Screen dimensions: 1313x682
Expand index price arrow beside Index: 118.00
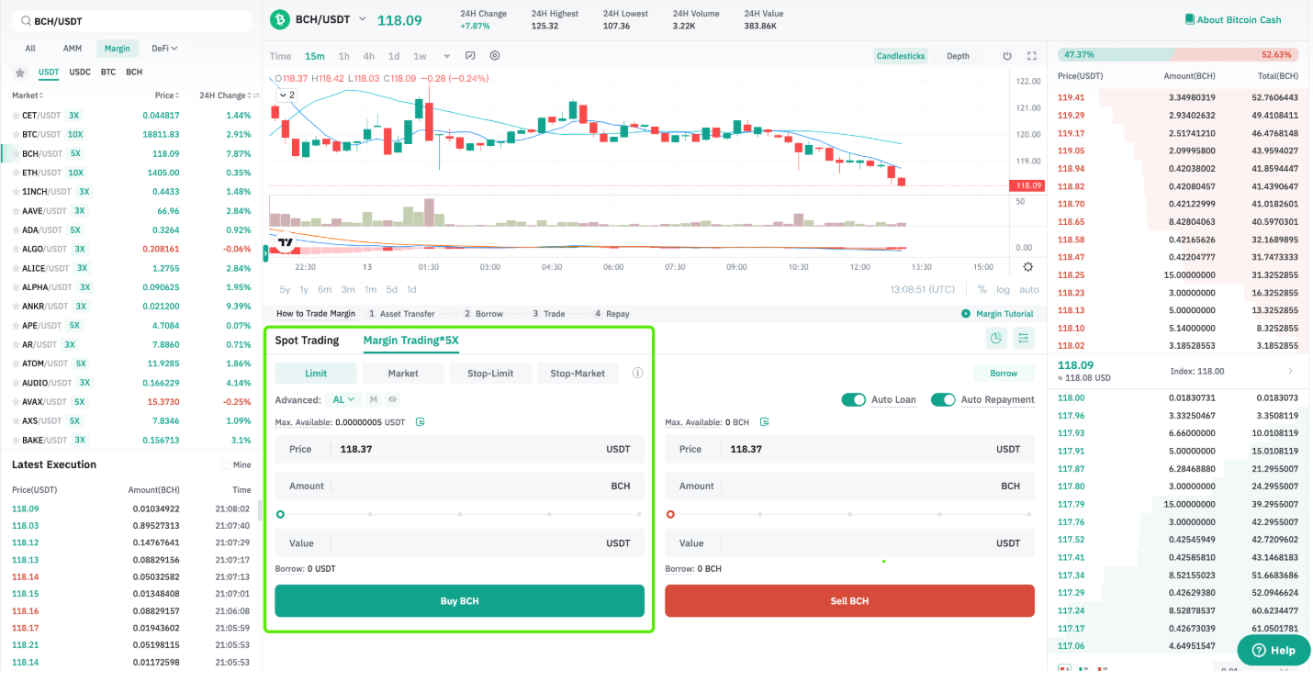click(x=1290, y=371)
